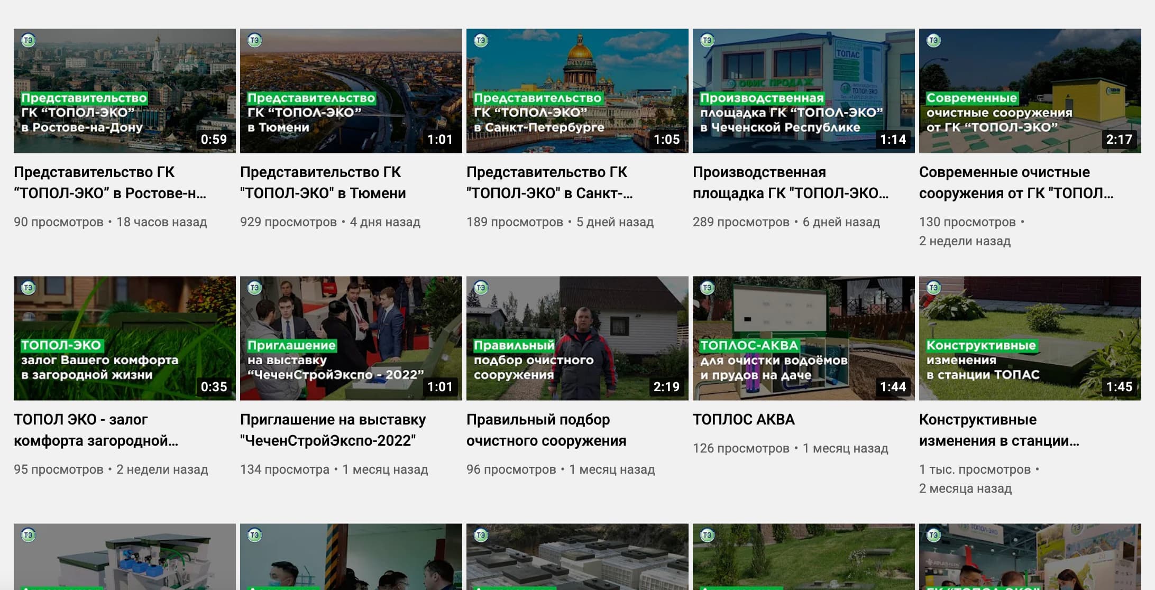Click title Производственная площадка ГК ТОПОЛ-ЭКО
The width and height of the screenshot is (1155, 590).
coord(791,183)
